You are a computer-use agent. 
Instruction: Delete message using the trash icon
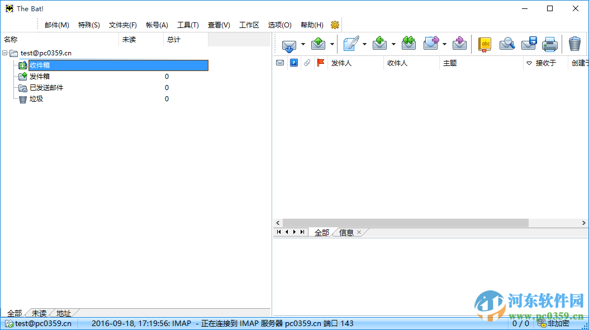click(574, 44)
